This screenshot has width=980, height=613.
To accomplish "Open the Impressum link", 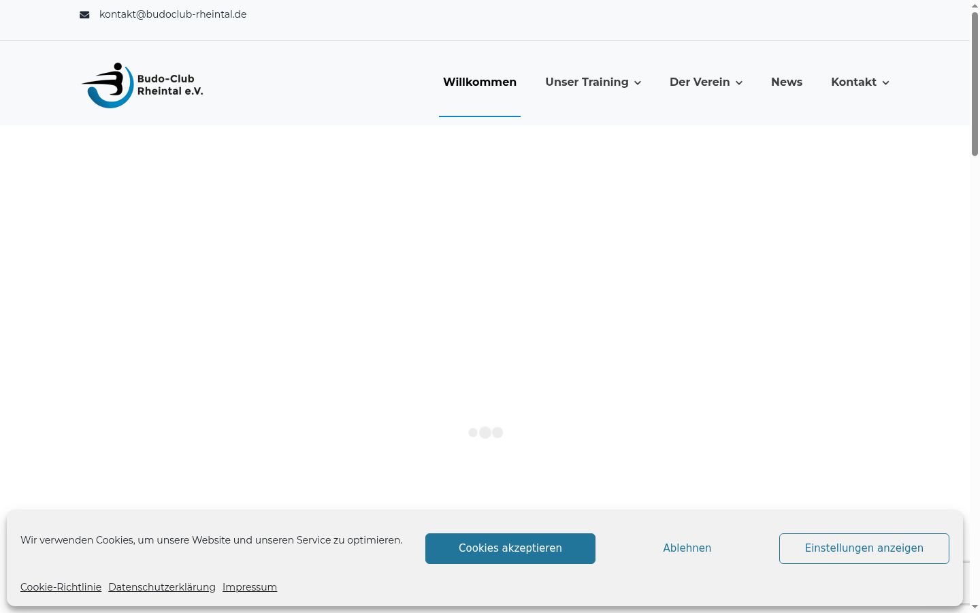I will tap(250, 587).
